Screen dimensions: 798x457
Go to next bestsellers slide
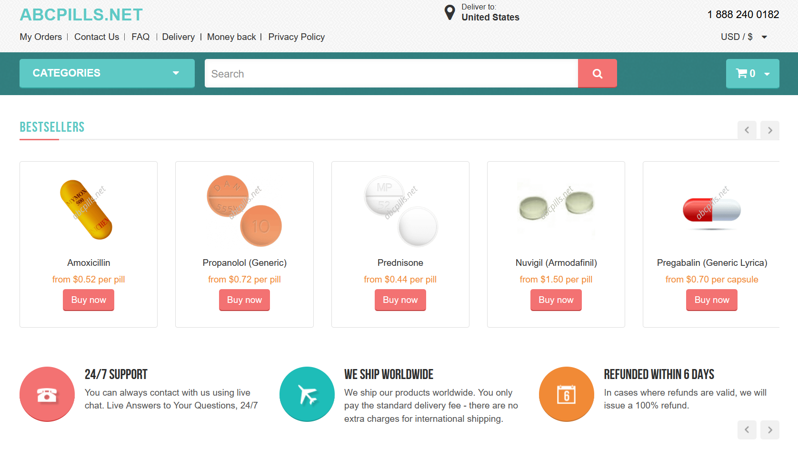pyautogui.click(x=770, y=130)
